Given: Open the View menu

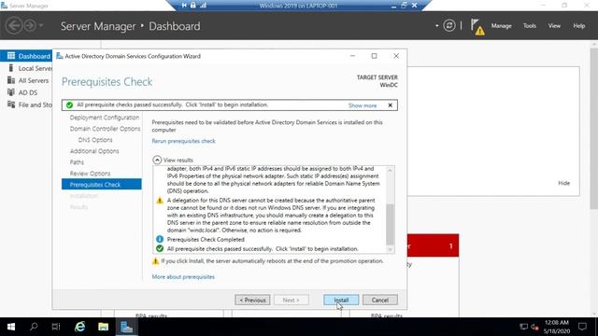Looking at the screenshot, I should (x=554, y=26).
